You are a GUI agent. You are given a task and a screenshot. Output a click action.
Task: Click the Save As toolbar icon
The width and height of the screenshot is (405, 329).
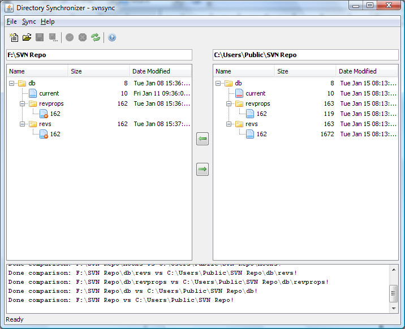53,38
